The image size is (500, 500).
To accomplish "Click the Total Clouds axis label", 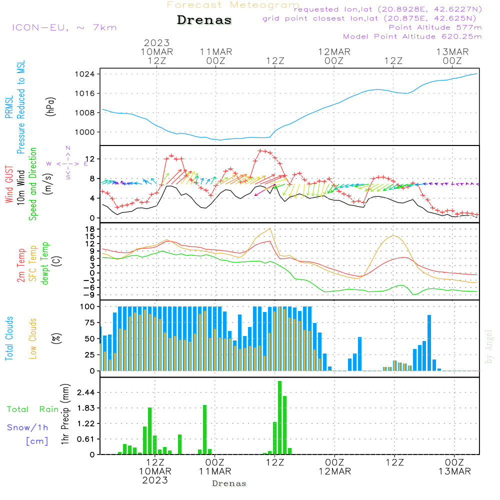I will 9,338.
